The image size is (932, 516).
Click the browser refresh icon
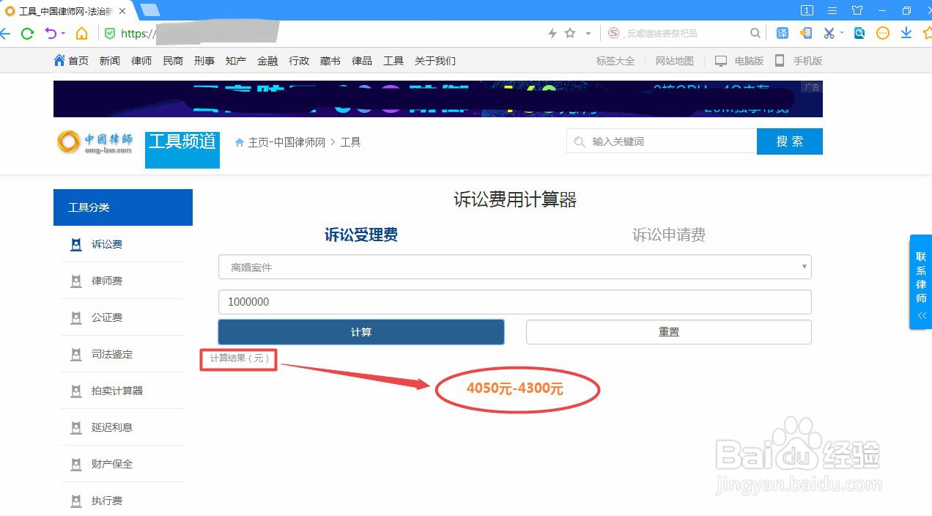click(27, 33)
